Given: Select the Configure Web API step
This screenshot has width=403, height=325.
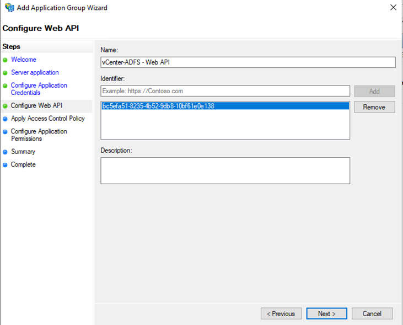Looking at the screenshot, I should coord(36,105).
